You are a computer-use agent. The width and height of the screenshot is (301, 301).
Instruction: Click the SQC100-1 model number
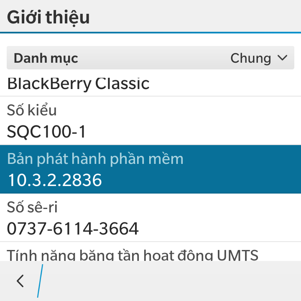(47, 132)
